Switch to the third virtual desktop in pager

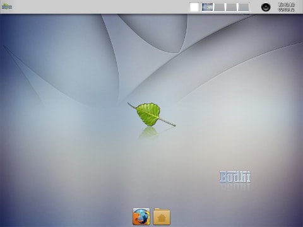point(231,7)
